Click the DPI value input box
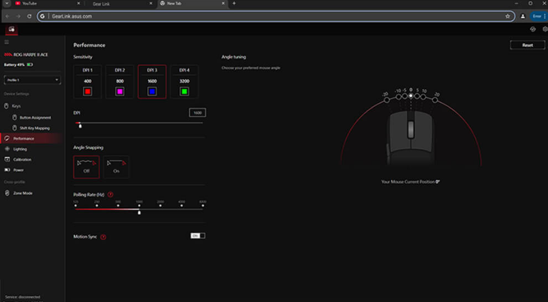The height and width of the screenshot is (302, 548). [197, 113]
